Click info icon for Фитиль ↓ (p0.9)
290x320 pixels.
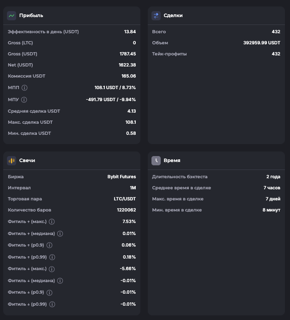point(49,292)
